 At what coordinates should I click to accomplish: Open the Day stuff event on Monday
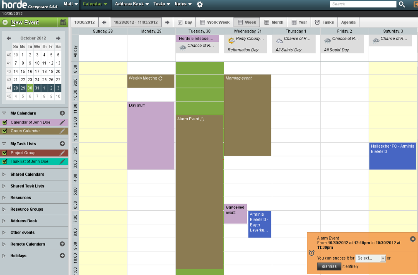(x=151, y=136)
